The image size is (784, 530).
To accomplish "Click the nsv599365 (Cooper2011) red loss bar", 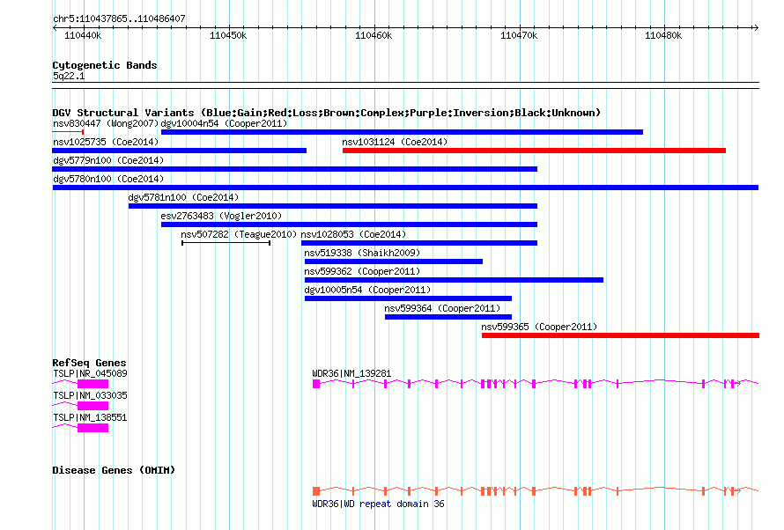I will point(620,335).
